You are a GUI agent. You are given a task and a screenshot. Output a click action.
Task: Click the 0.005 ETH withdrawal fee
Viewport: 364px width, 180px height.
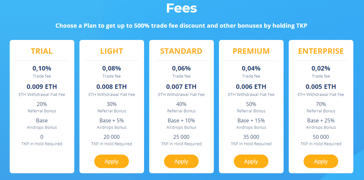tap(321, 87)
